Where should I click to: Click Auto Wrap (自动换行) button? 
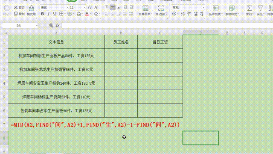click(161, 10)
